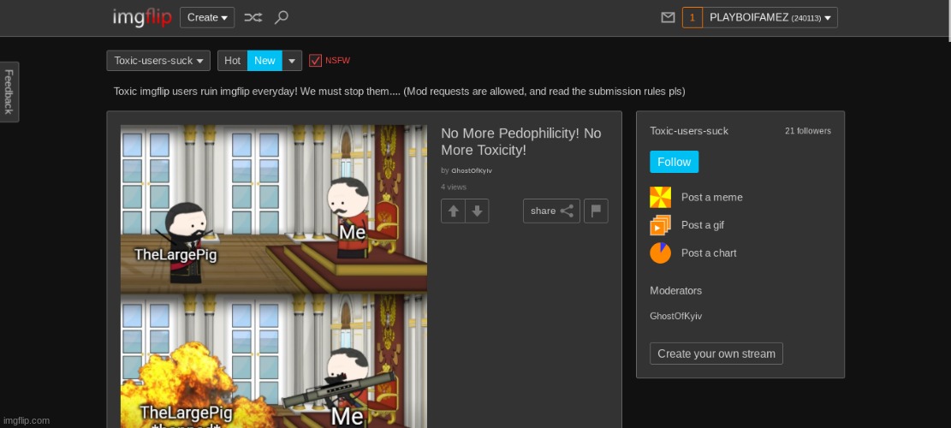951x428 pixels.
Task: Click the Post a meme pinwheel icon
Action: click(660, 197)
